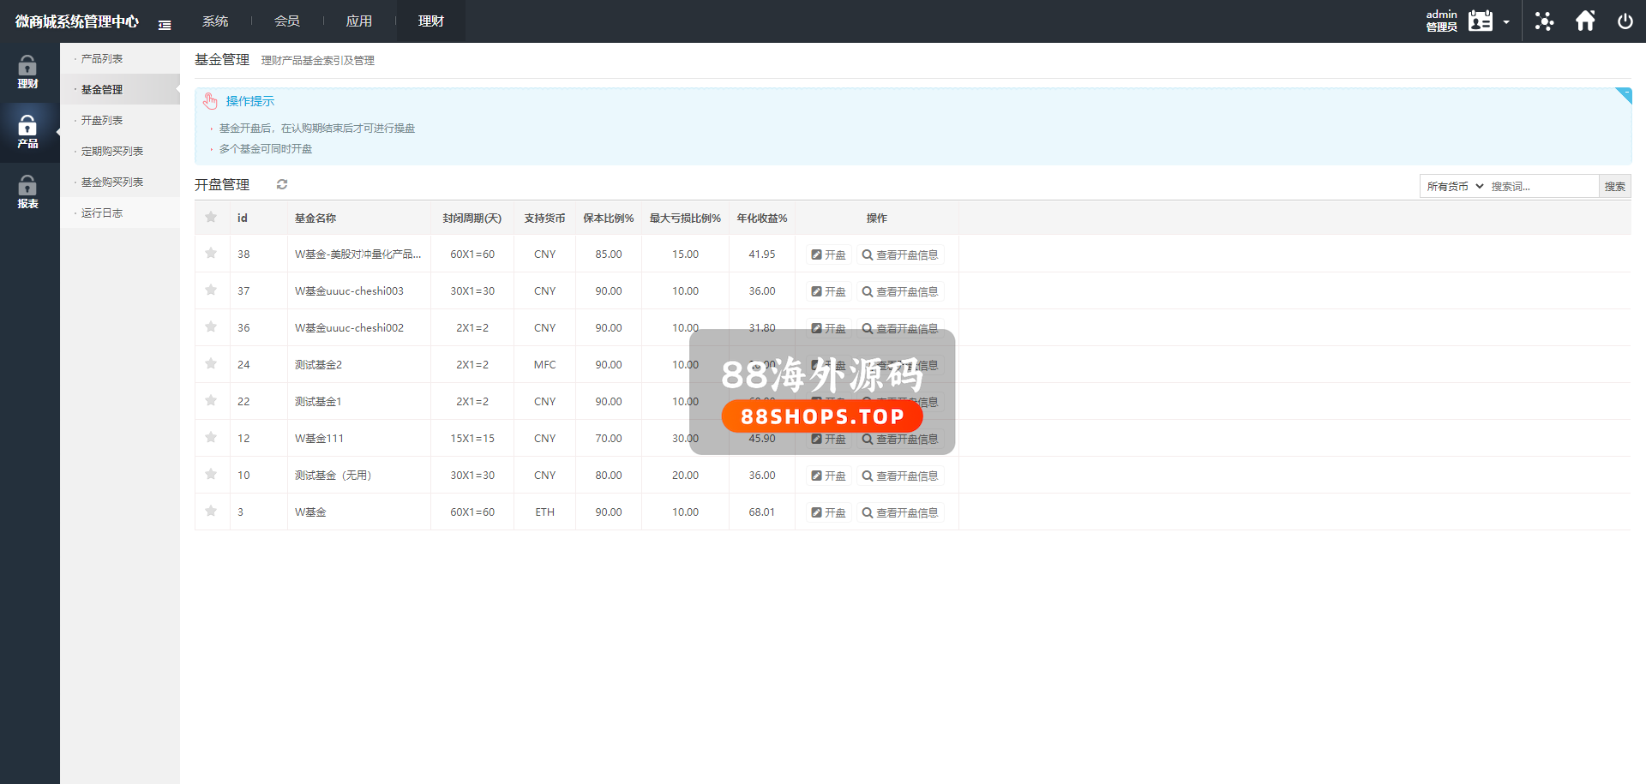This screenshot has width=1646, height=784.
Task: Expand the admin account dropdown arrow
Action: tap(1506, 22)
